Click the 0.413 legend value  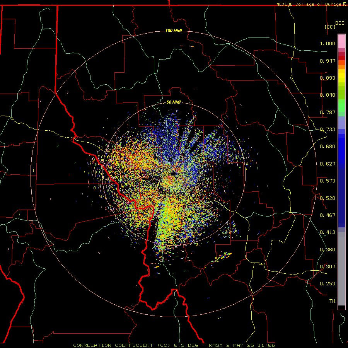tap(328, 232)
